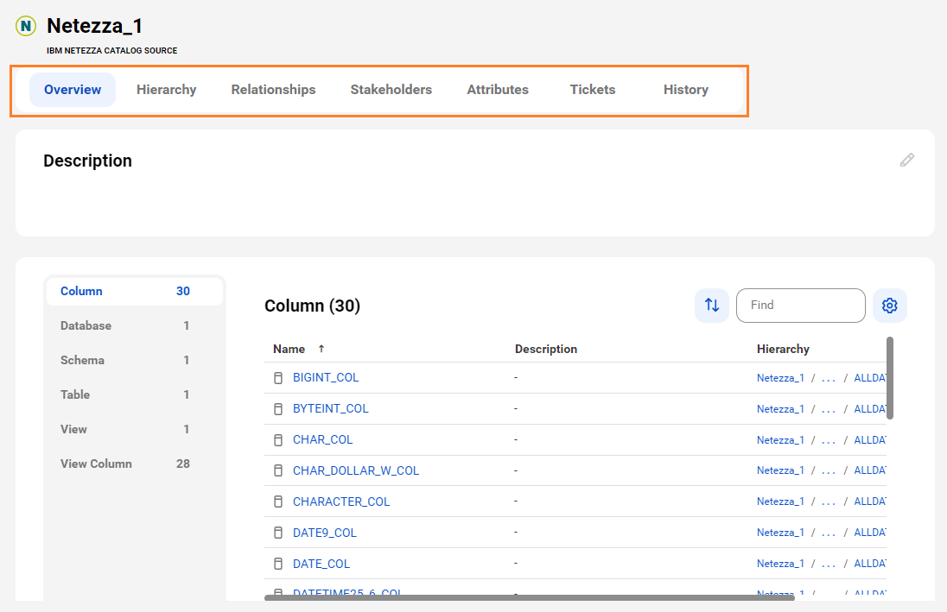947x612 pixels.
Task: Edit the Description with pencil icon
Action: (x=906, y=160)
